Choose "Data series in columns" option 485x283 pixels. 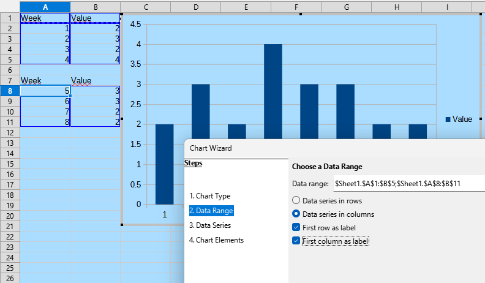pos(297,214)
